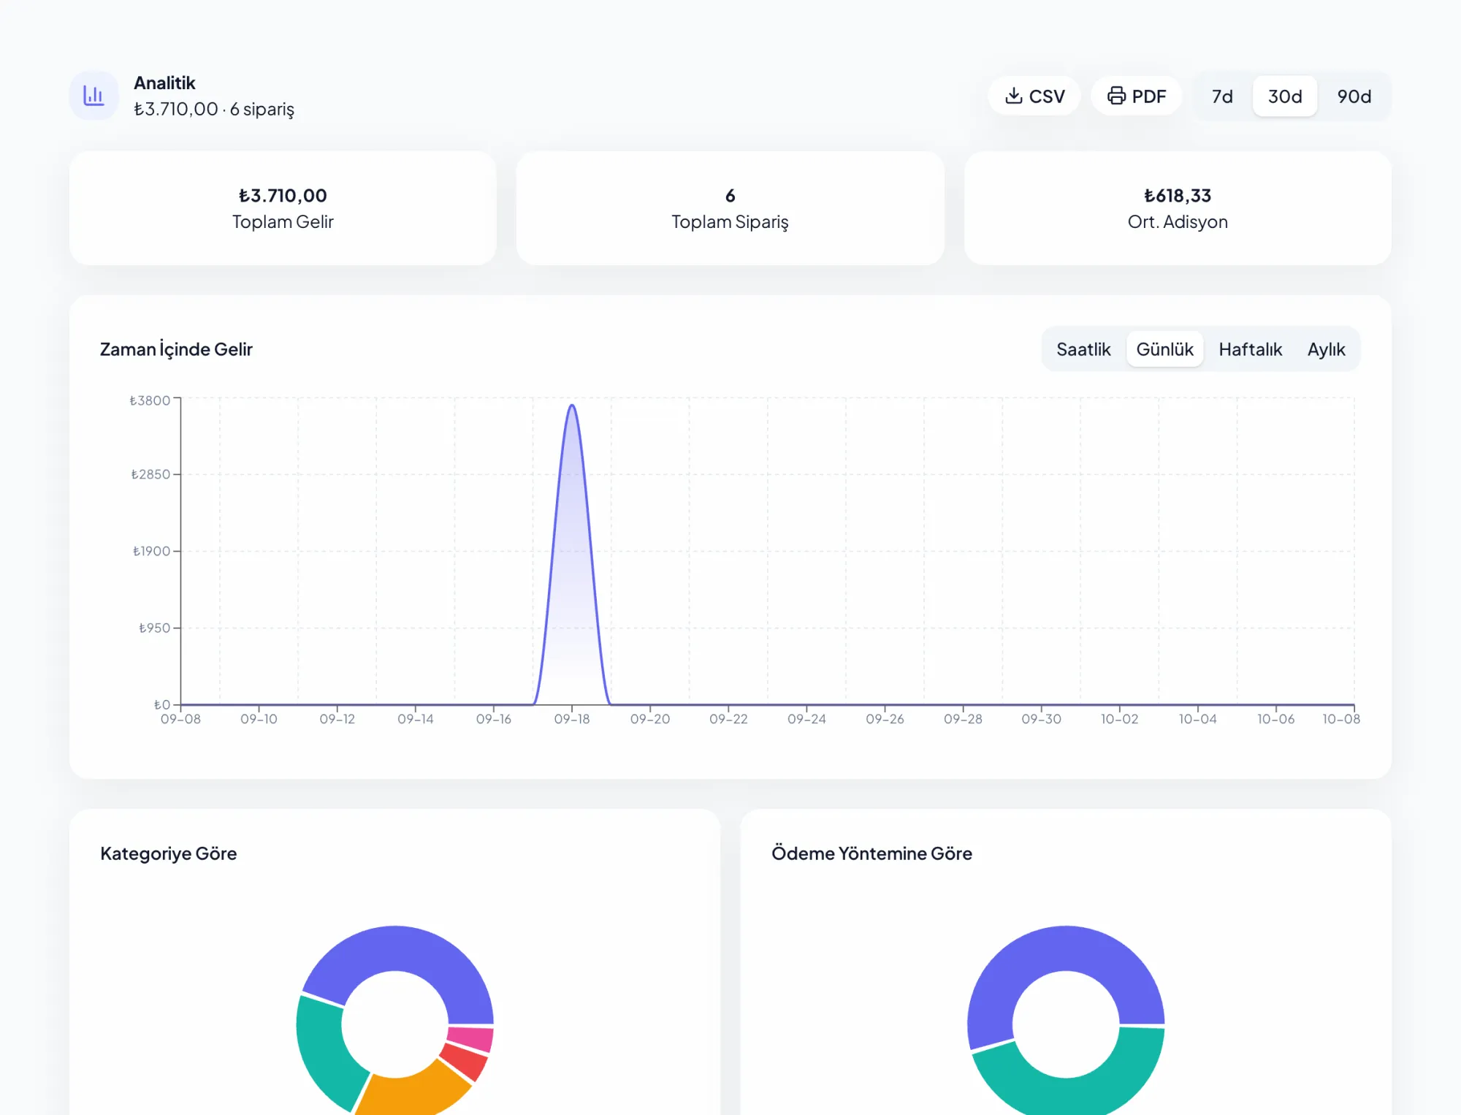Click the Analitik bar chart icon
1461x1115 pixels.
94,96
